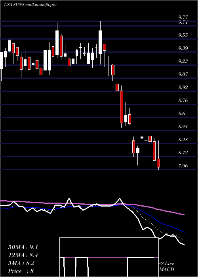Click the '50MA : 9.1' indicator text
This screenshot has height=277, width=198.
click(23, 247)
